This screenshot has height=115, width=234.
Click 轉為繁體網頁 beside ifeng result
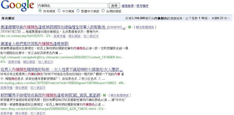[x=120, y=95]
